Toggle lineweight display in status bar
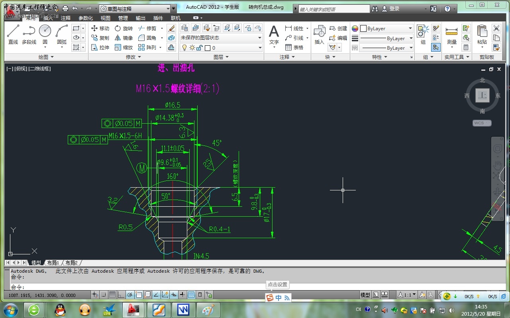 [182, 295]
